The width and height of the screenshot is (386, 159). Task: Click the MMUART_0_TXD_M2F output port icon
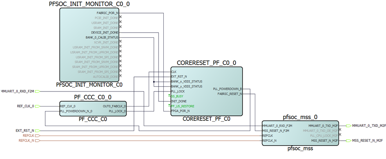pos(348,126)
